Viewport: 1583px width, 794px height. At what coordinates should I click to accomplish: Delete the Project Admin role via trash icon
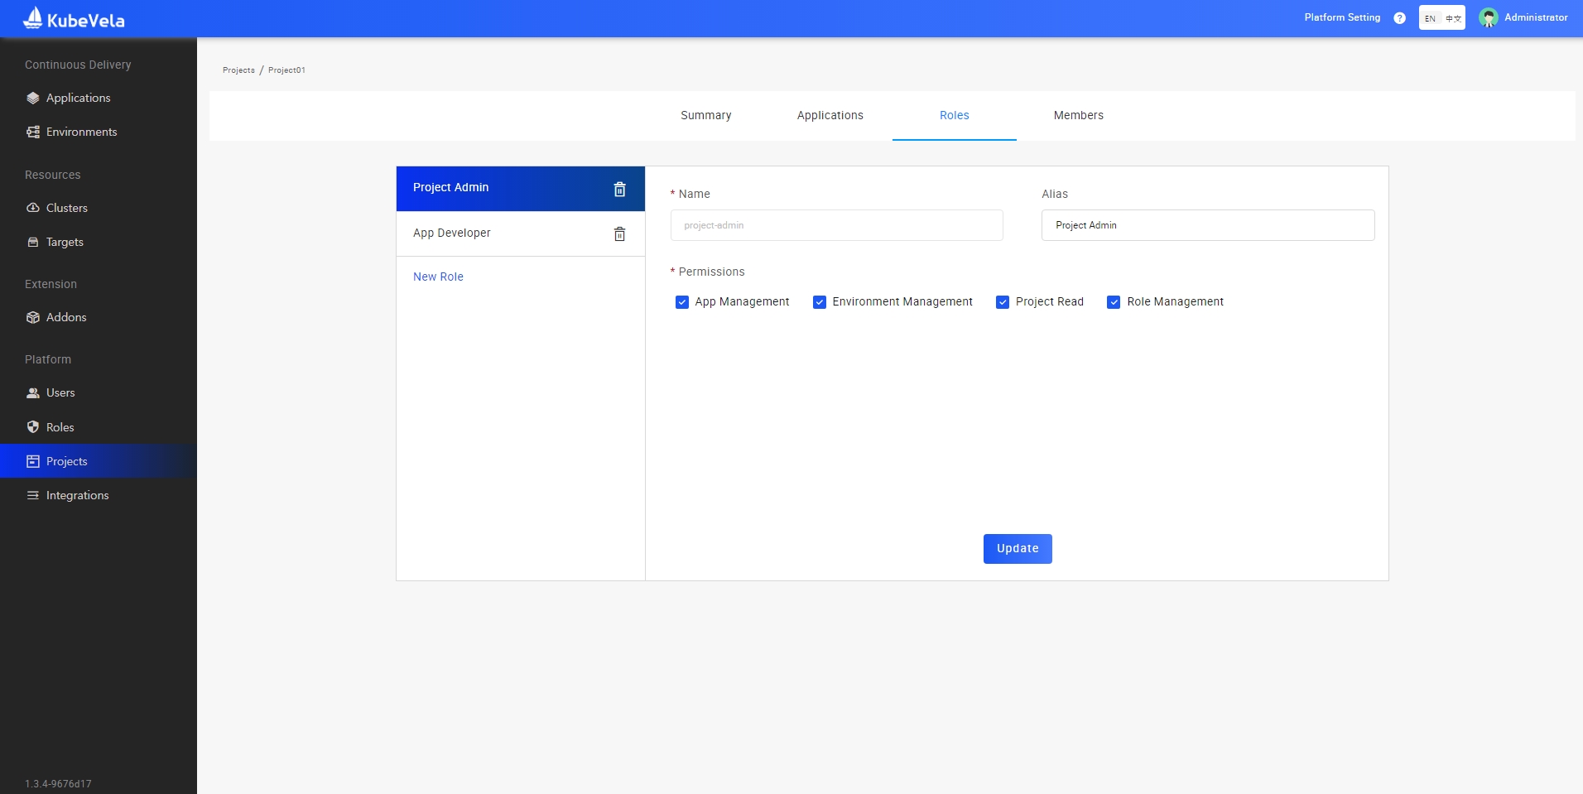click(619, 189)
